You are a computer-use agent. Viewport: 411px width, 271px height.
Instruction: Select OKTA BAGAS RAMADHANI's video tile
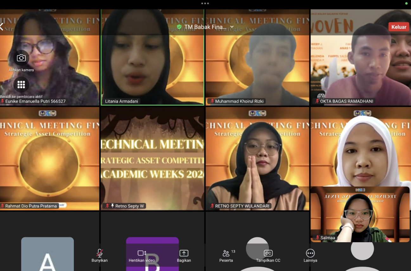[361, 57]
